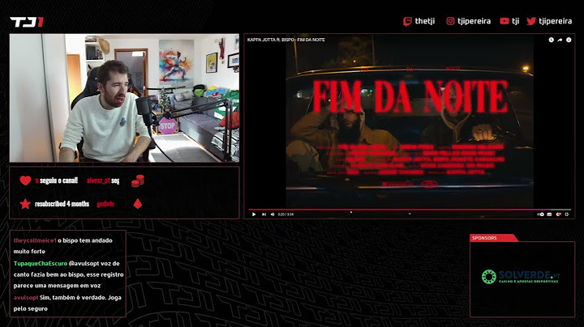The image size is (584, 327).
Task: Click 'Sim, também é verdade' chat message
Action: 73,298
